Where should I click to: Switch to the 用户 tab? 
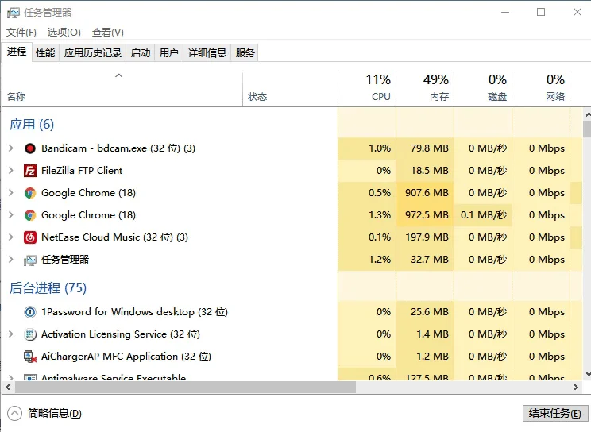169,52
